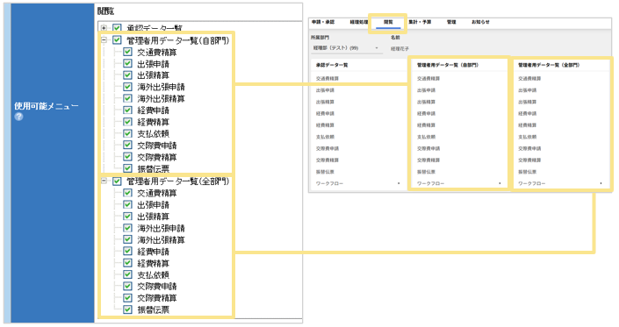
Task: Open 出張申請 in the 管理者用データ一覧(全部門) column
Action: coord(527,90)
